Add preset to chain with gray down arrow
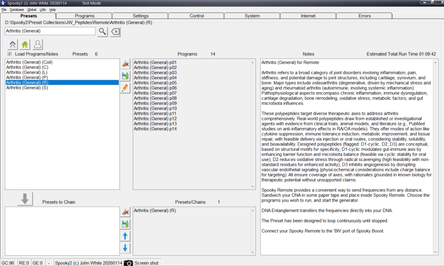 click(25, 199)
